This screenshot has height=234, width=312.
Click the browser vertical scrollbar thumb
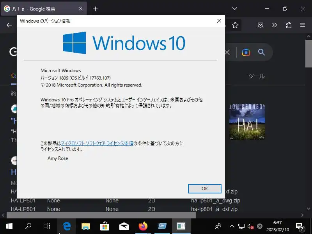(x=308, y=54)
